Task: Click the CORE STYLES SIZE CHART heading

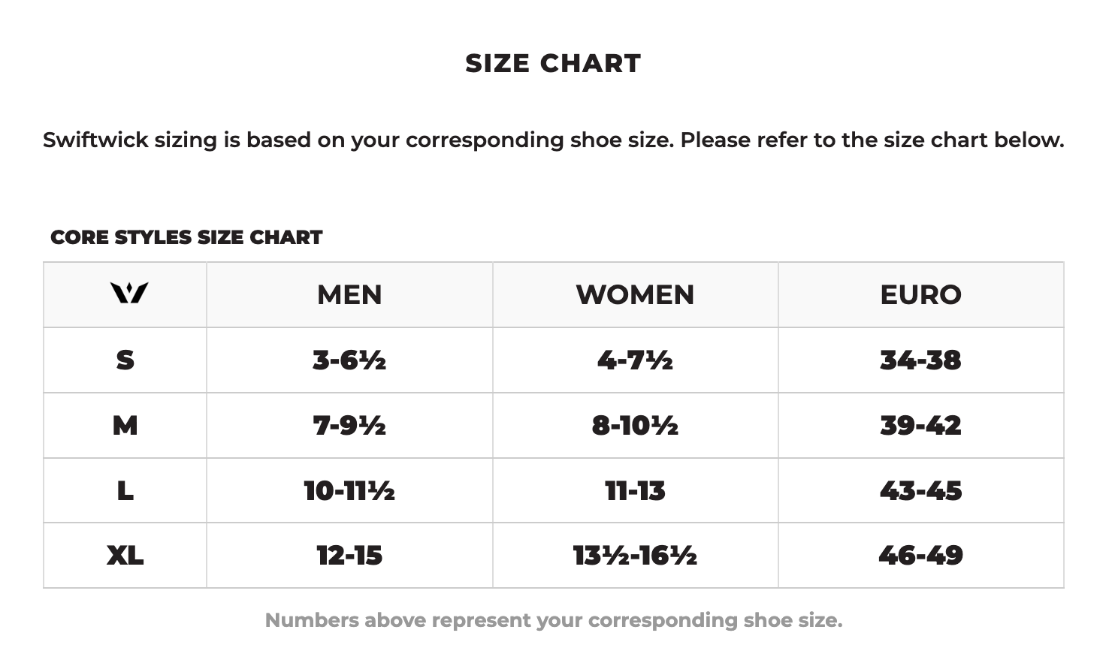Action: tap(186, 237)
